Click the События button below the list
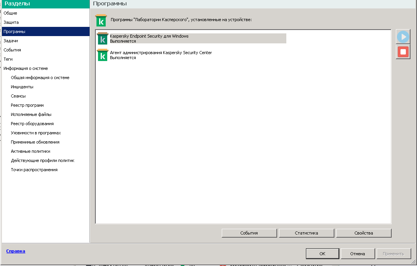The width and height of the screenshot is (417, 266). (249, 233)
